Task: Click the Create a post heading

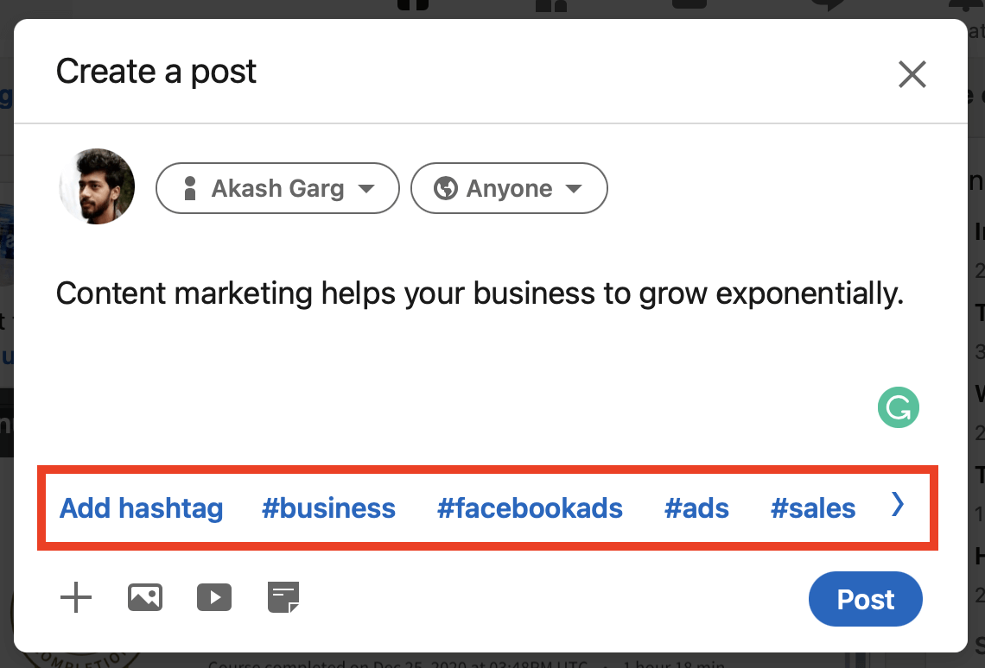Action: coord(156,72)
